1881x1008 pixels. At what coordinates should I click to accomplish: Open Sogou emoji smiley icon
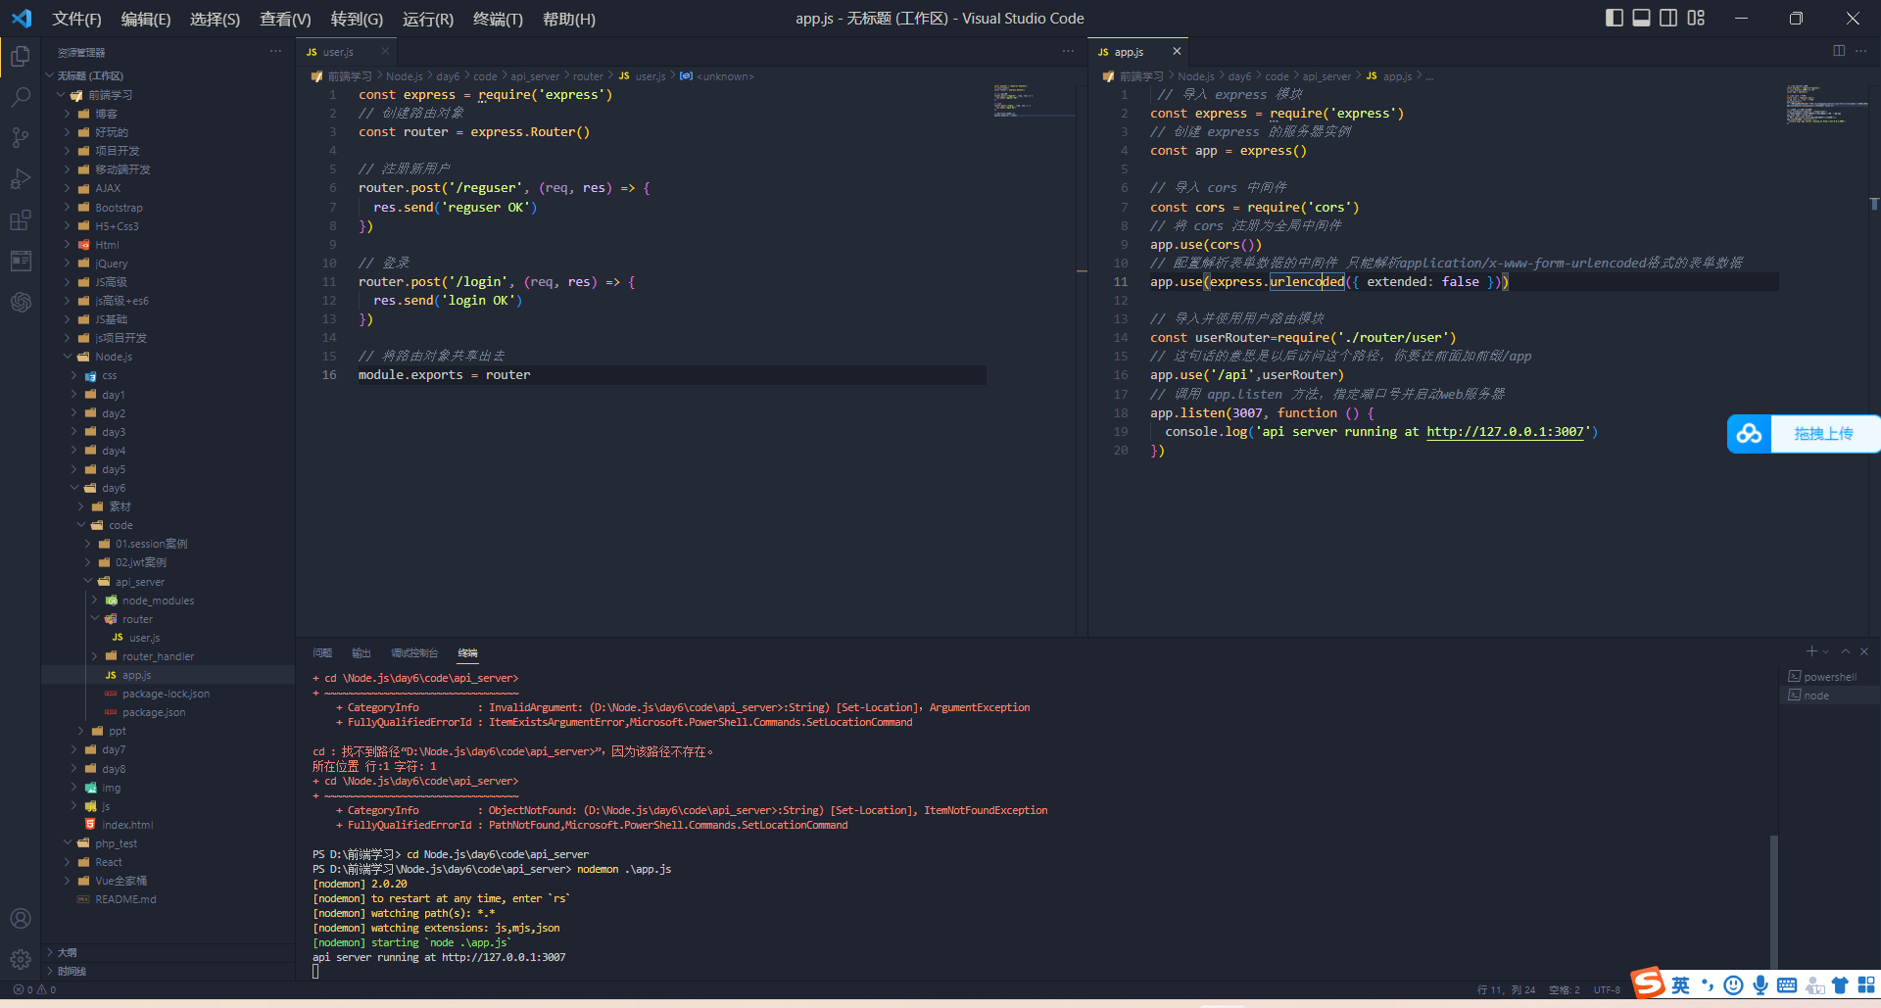click(1733, 985)
